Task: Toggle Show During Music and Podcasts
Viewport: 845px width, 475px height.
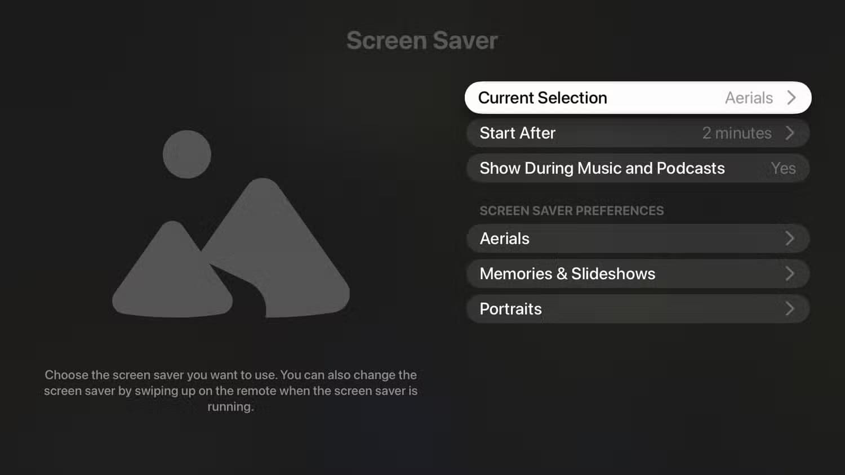Action: pyautogui.click(x=638, y=168)
